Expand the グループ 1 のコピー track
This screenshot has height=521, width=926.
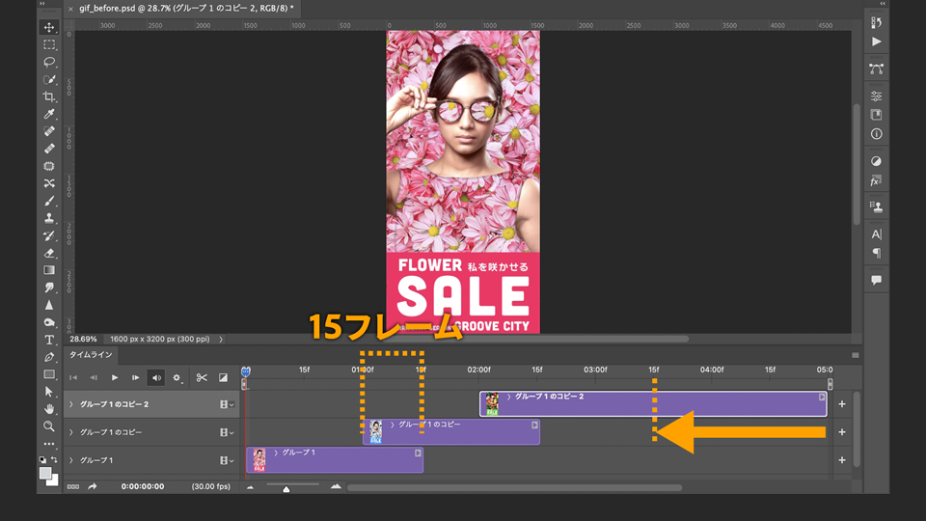click(x=71, y=432)
